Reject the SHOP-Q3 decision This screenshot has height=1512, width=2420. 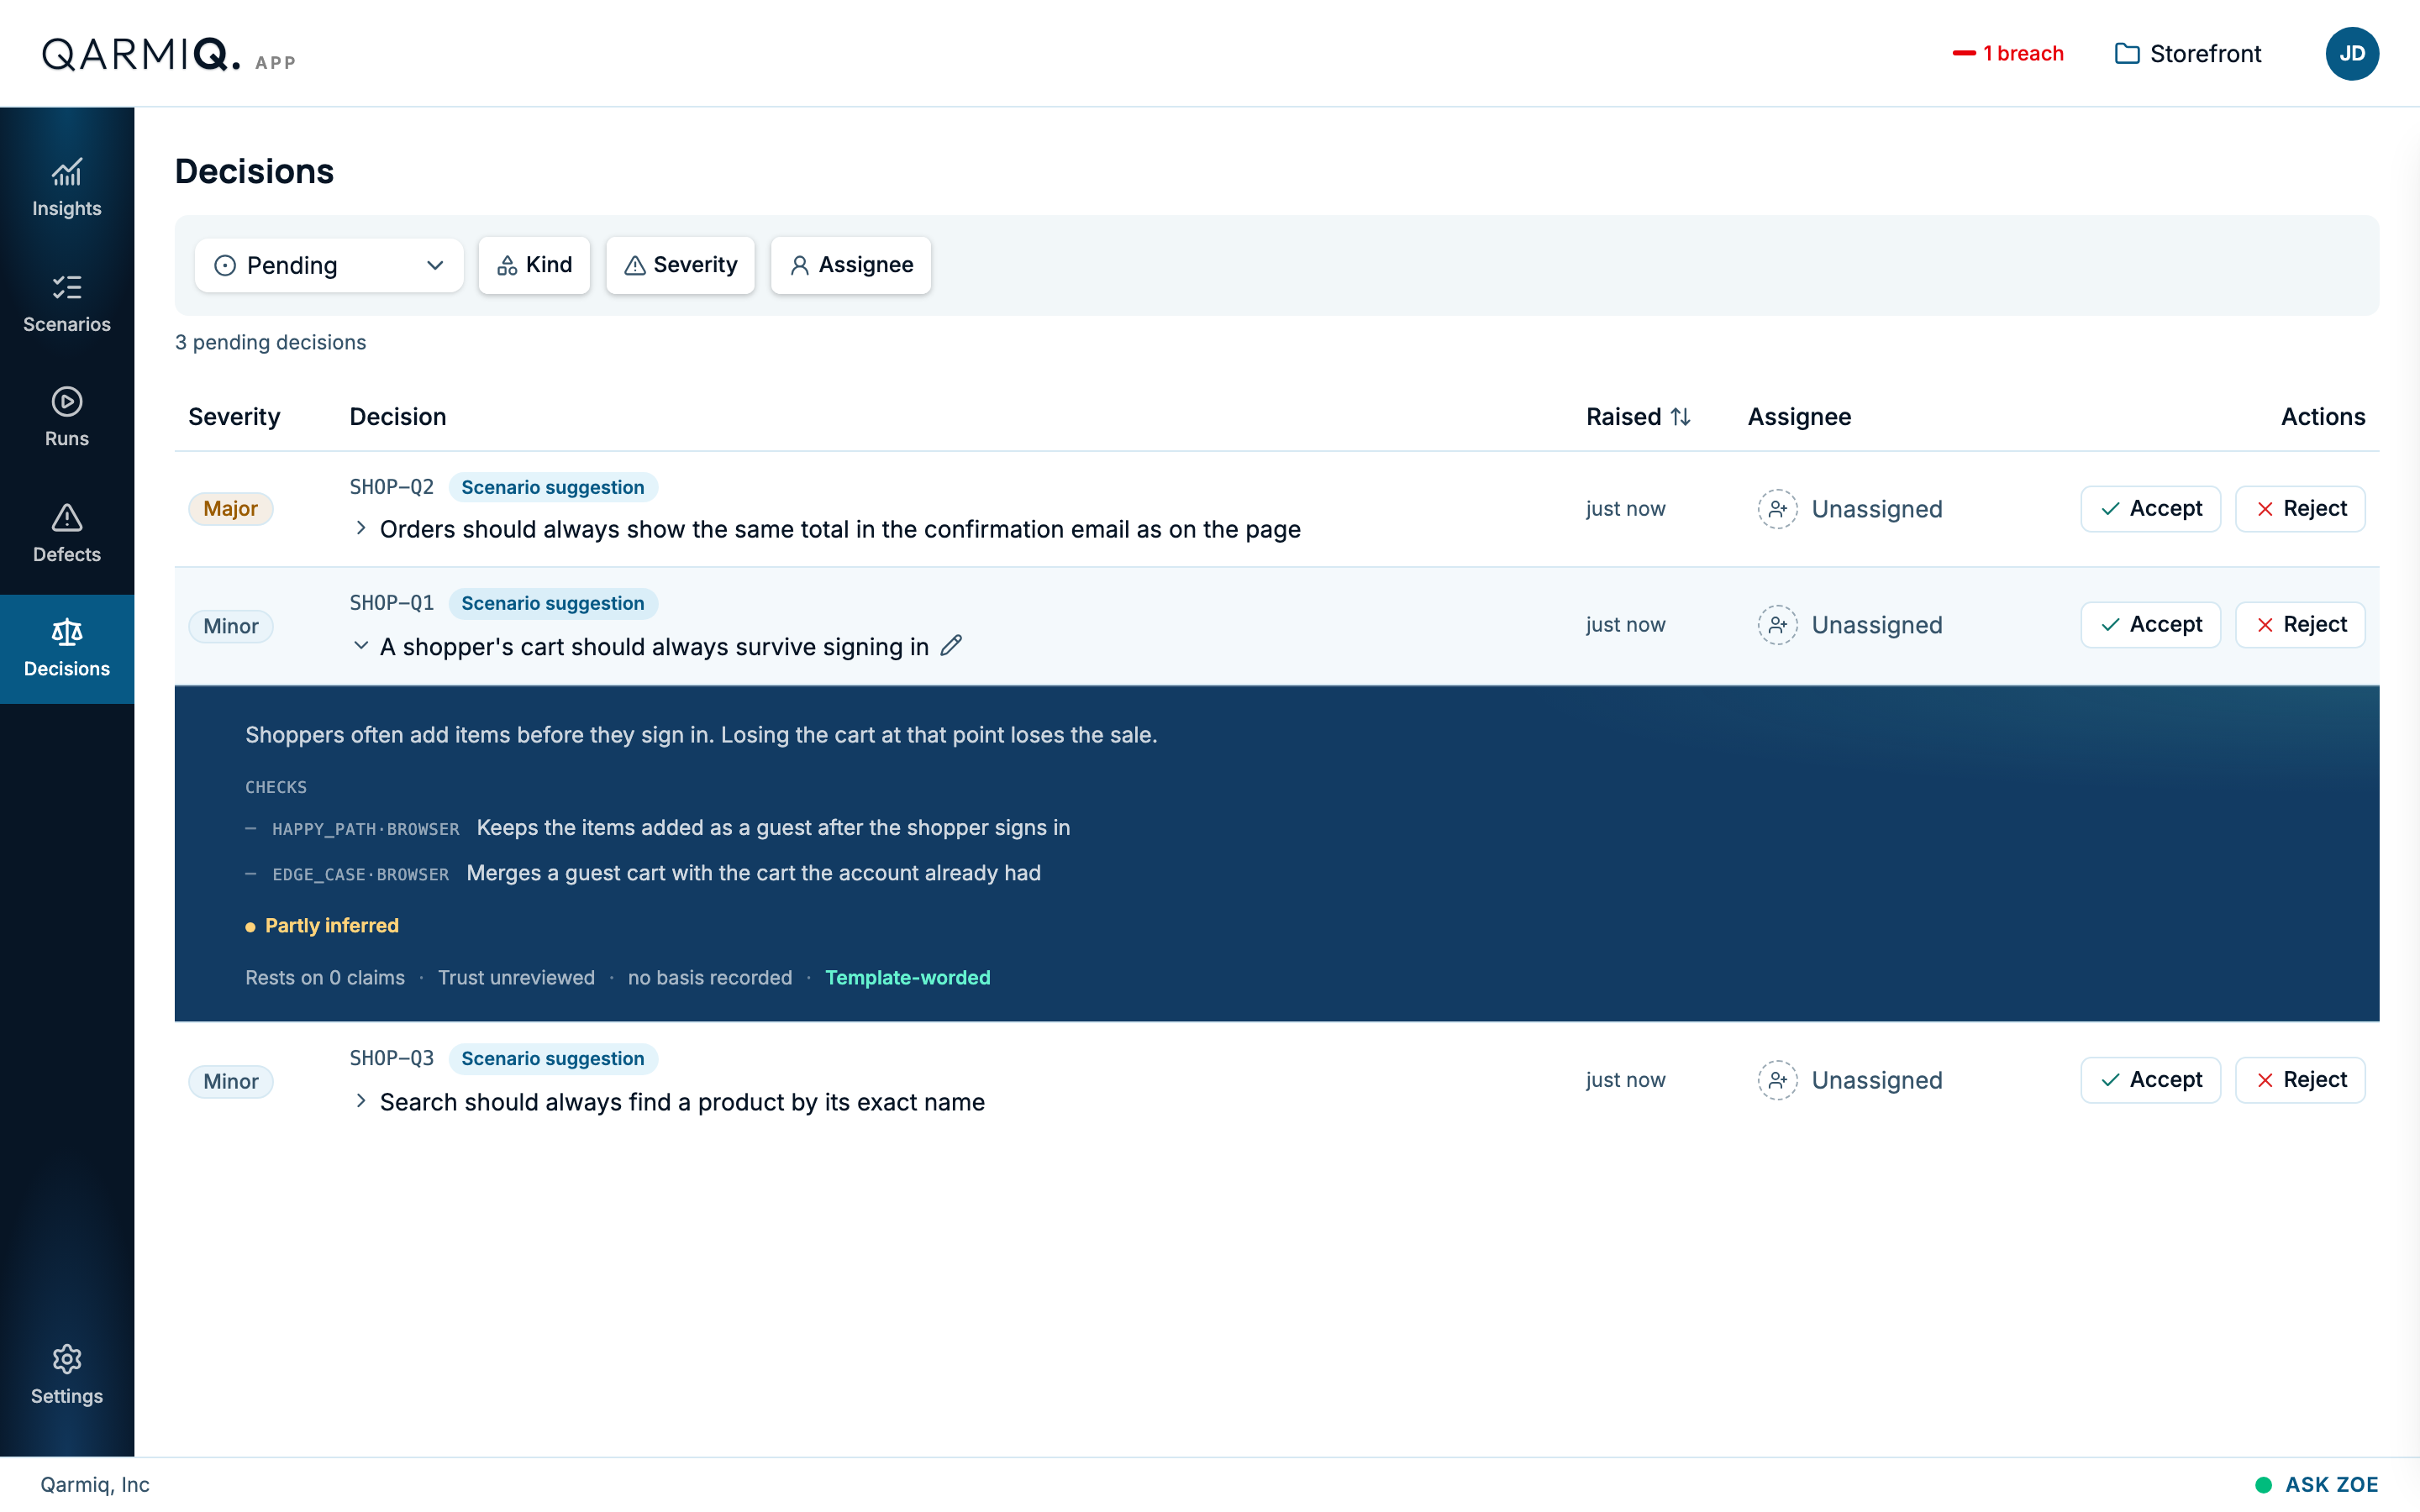point(2299,1080)
